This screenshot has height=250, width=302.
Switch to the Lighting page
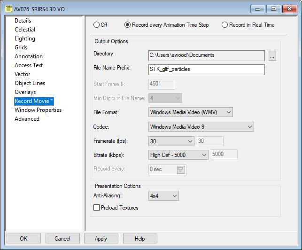[x=25, y=39]
